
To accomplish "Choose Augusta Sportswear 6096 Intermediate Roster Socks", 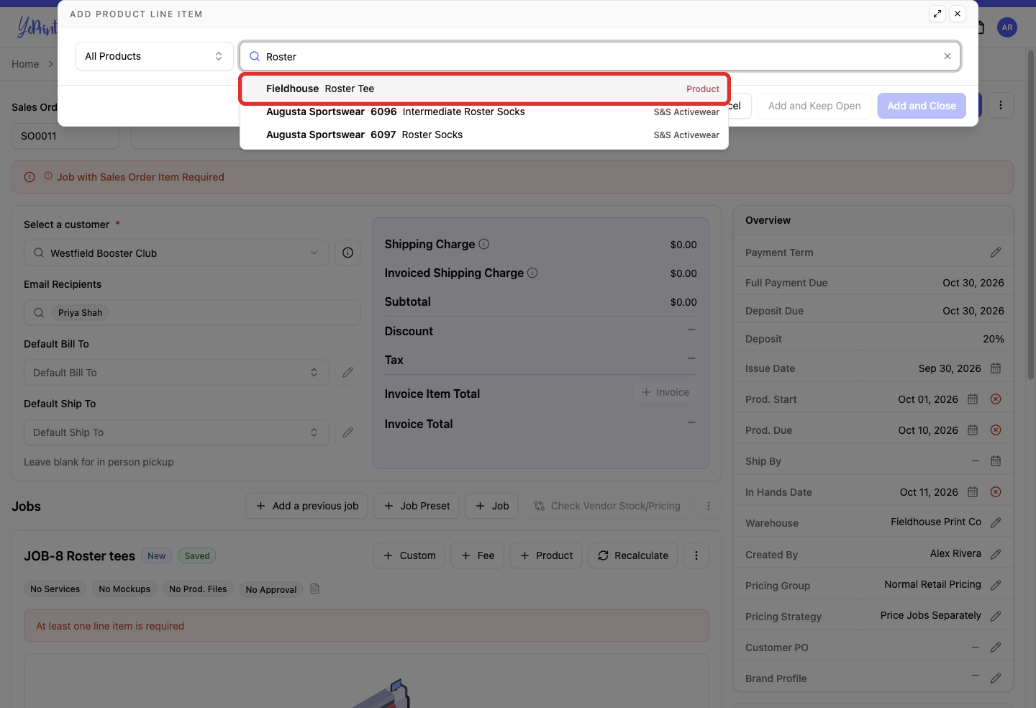I will pos(484,112).
